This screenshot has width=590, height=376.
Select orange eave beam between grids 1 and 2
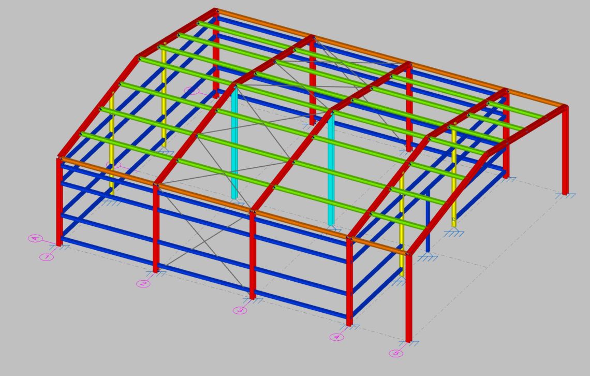106,171
